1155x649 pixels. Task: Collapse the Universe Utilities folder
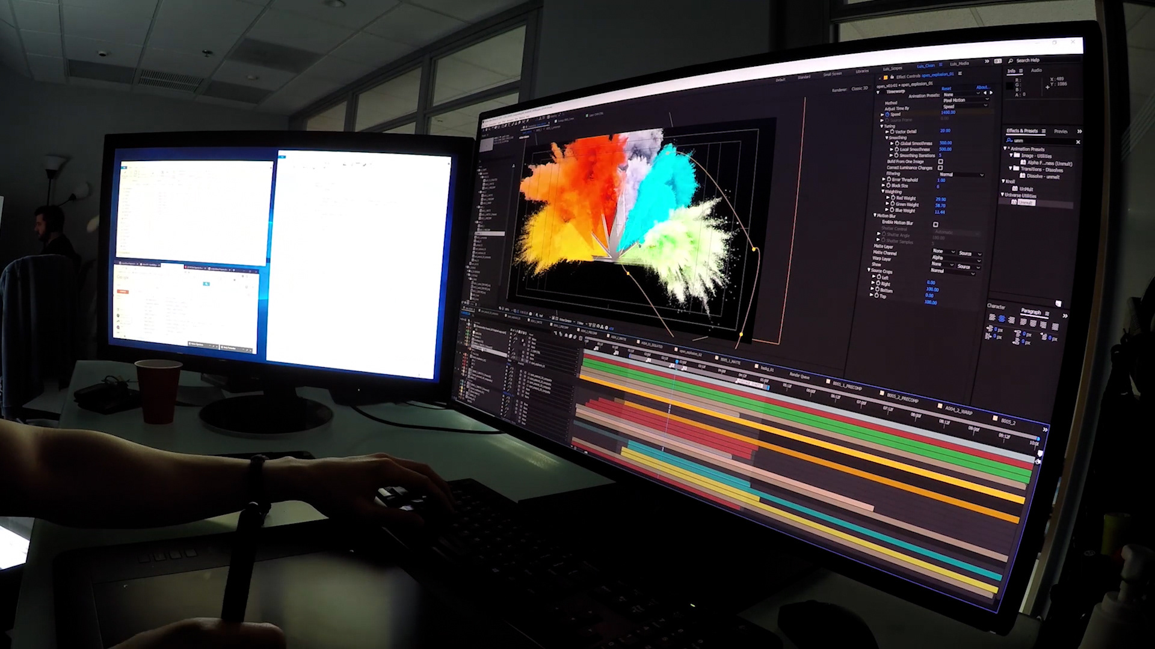point(1002,194)
